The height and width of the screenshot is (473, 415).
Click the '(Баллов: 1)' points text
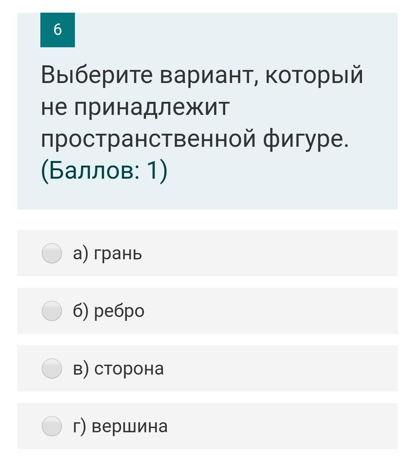104,171
